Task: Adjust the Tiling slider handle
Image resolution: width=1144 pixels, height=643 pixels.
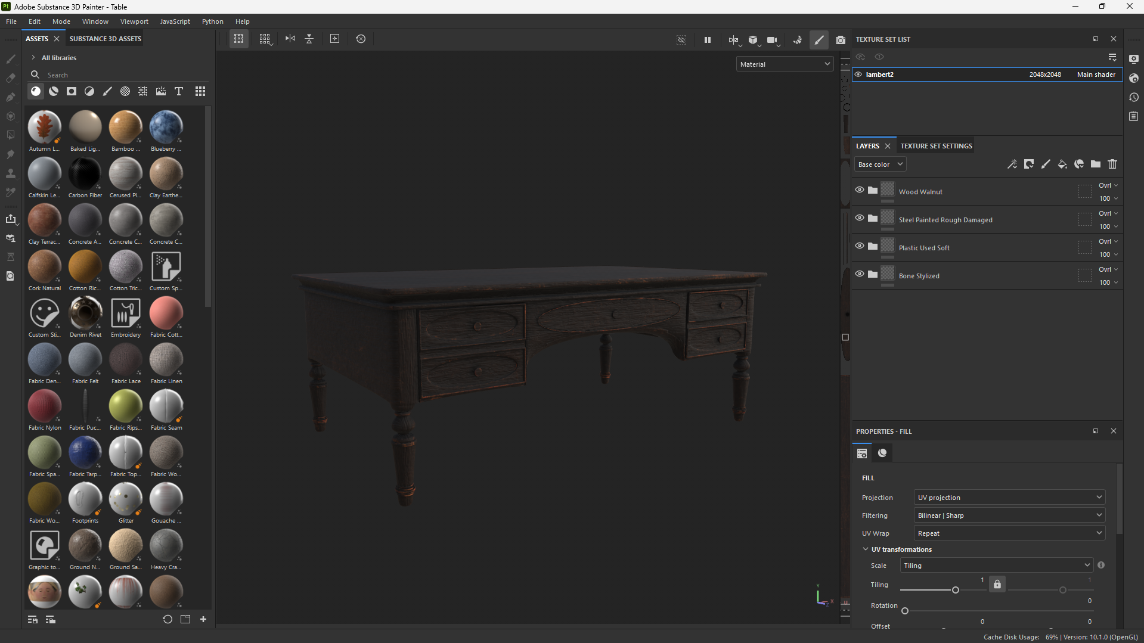Action: (x=956, y=590)
